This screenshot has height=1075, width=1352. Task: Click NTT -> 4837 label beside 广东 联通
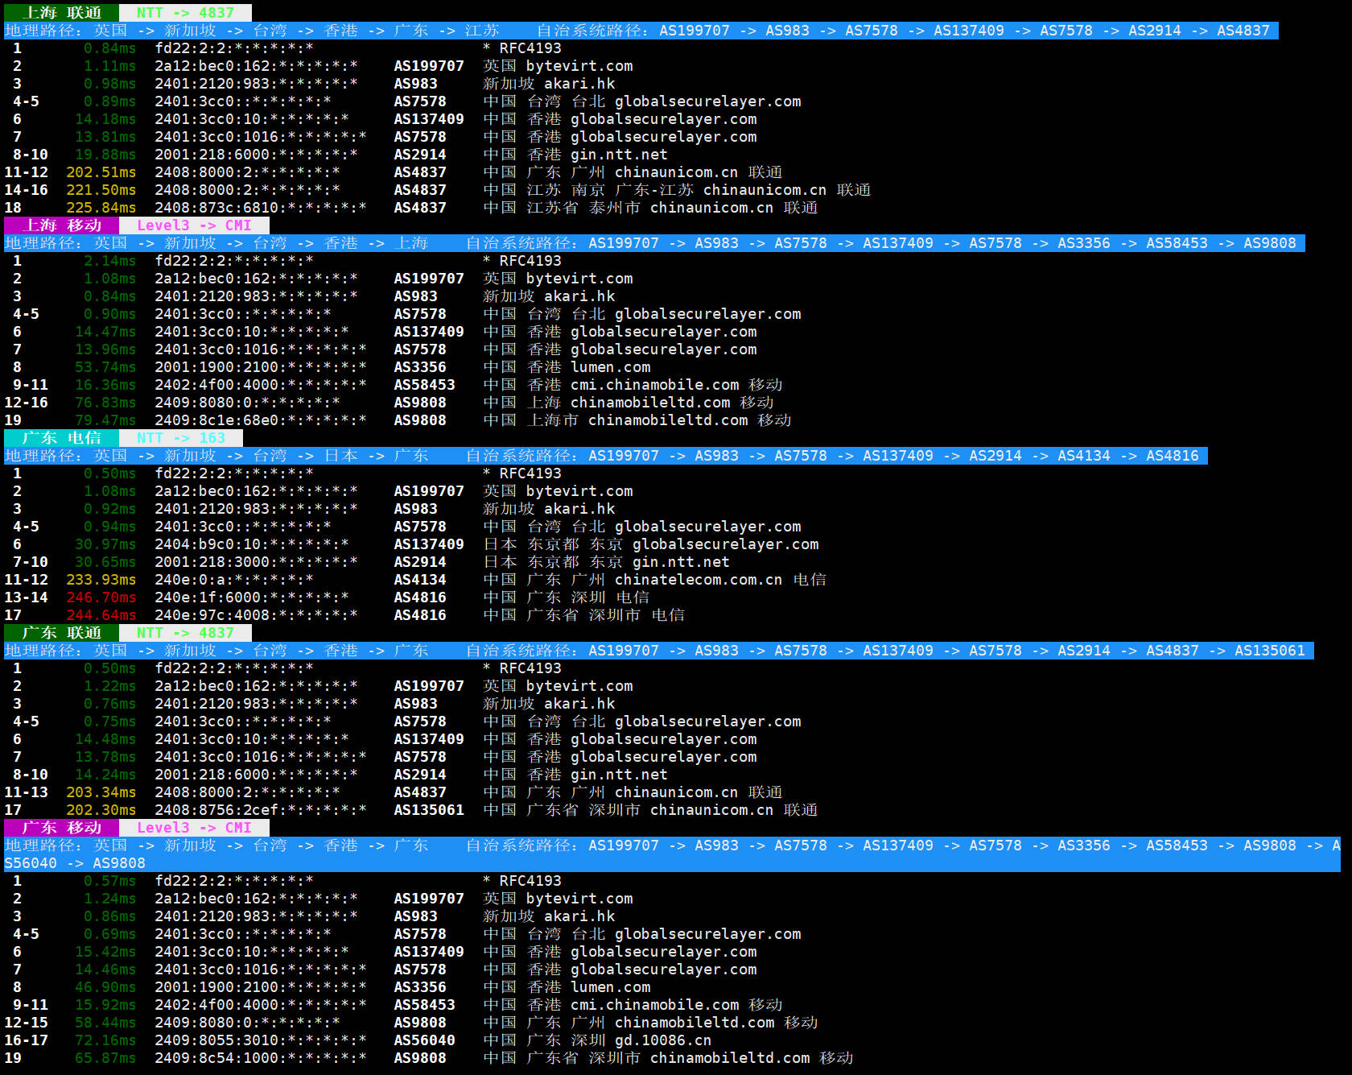coord(185,633)
